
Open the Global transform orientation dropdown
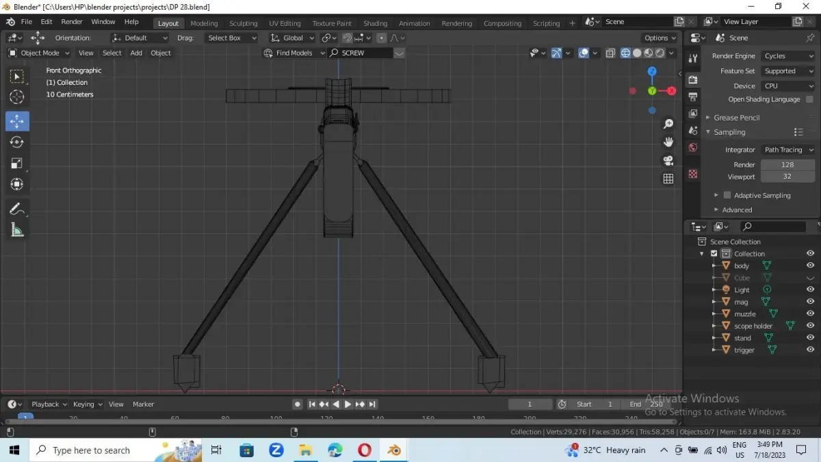click(293, 38)
